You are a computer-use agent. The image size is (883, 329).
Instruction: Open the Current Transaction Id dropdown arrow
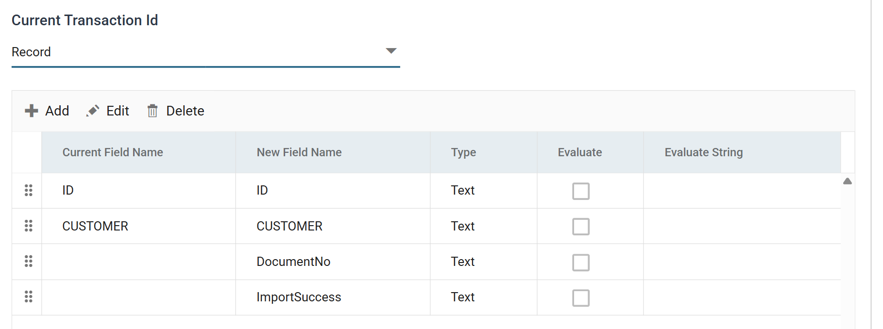coord(391,51)
